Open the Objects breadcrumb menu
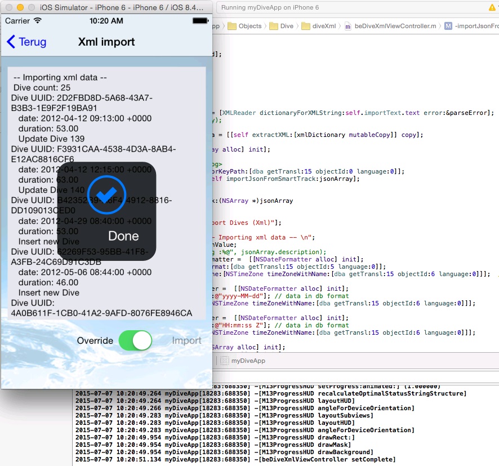The height and width of the screenshot is (466, 499). (x=250, y=26)
